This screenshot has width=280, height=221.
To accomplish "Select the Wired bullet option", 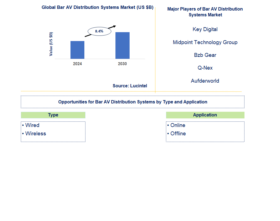I will click(x=32, y=125).
